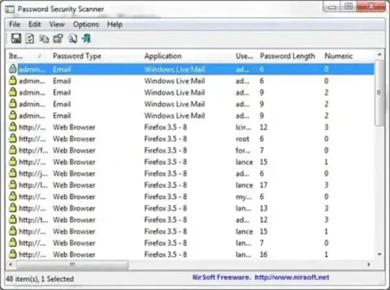
Task: Click password length value 13
Action: (264, 208)
